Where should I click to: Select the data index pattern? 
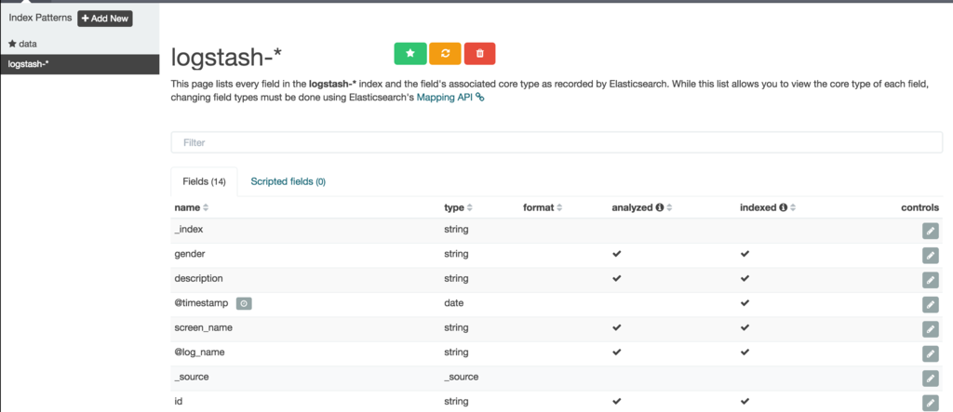[23, 45]
